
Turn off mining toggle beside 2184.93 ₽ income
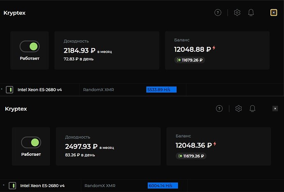coord(30,46)
